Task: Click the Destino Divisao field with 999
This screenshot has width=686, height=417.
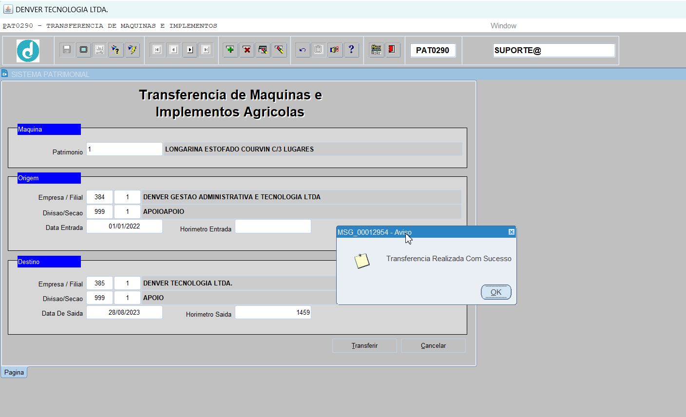Action: point(99,298)
